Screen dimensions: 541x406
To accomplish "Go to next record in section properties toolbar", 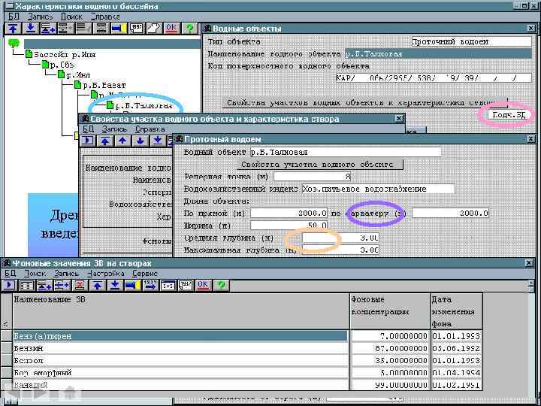I will click(141, 141).
